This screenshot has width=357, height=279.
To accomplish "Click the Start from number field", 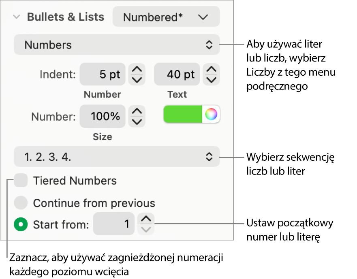I will [x=113, y=224].
